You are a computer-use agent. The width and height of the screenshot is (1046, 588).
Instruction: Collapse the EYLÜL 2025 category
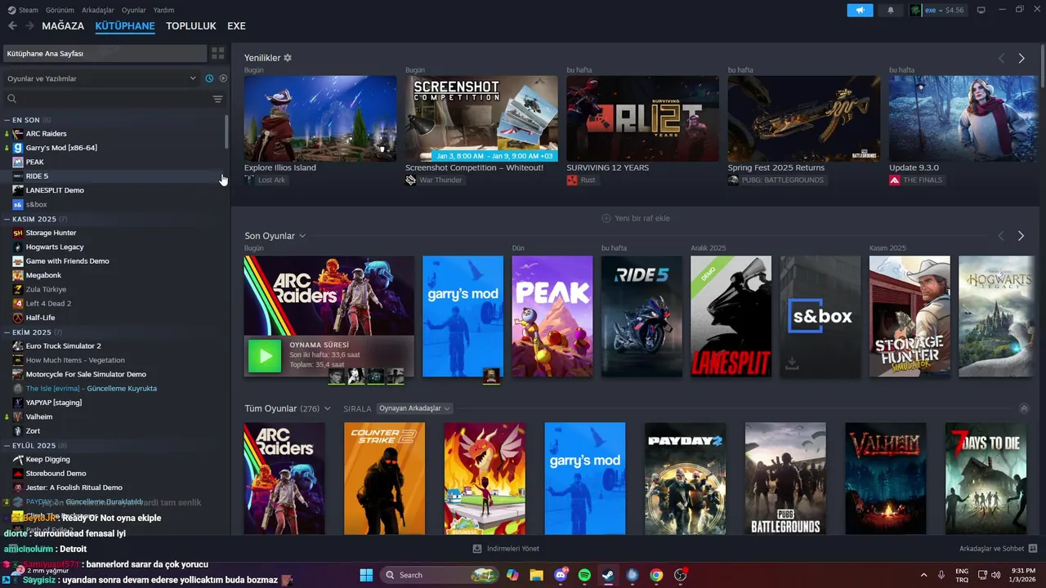click(x=7, y=445)
